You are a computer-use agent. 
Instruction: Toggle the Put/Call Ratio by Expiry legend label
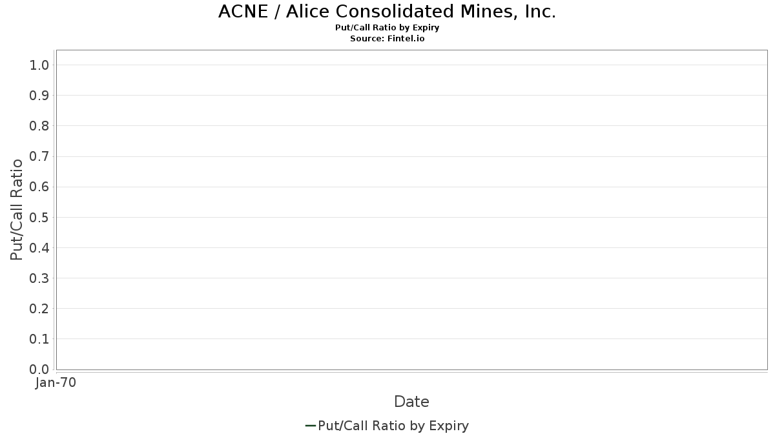point(393,426)
